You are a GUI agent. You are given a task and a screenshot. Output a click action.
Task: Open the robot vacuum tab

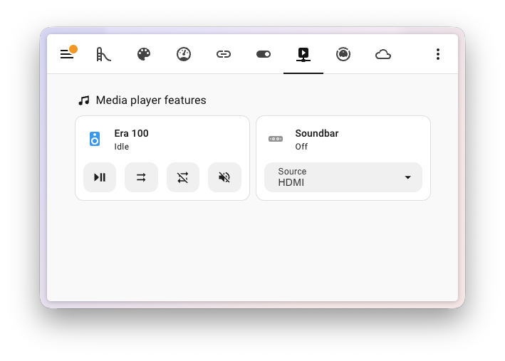343,54
